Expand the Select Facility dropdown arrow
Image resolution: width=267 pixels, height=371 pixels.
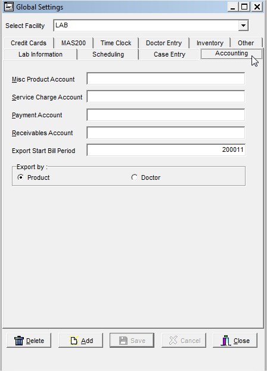(x=243, y=26)
